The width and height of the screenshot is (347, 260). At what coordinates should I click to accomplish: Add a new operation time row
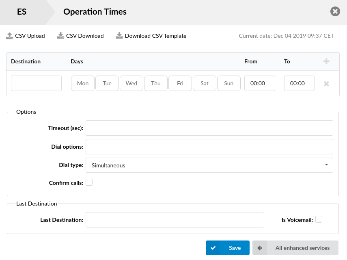tap(326, 61)
